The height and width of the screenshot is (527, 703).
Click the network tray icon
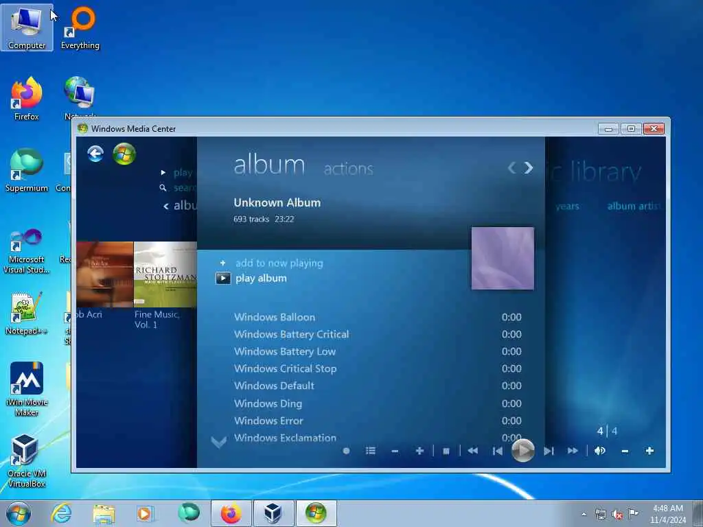coord(600,514)
